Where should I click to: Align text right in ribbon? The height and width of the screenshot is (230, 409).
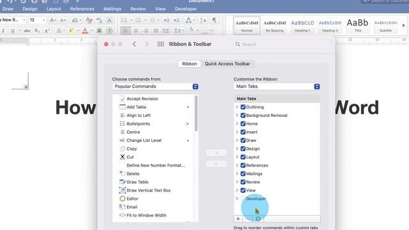(146, 31)
